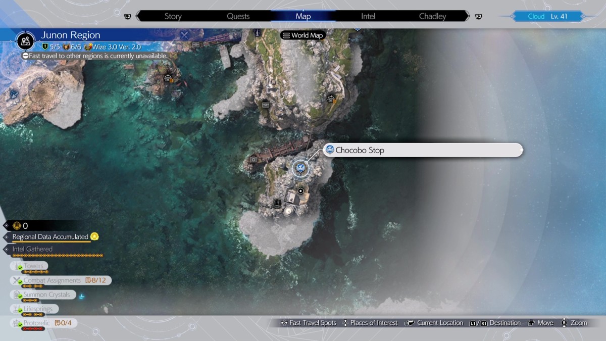Select the shop marker on small western island

point(168,79)
